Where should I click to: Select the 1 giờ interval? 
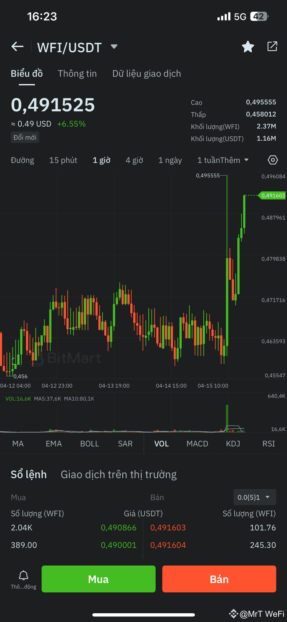click(102, 160)
